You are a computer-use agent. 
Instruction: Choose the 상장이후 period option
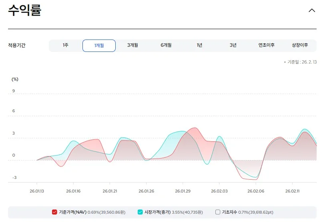click(x=300, y=46)
